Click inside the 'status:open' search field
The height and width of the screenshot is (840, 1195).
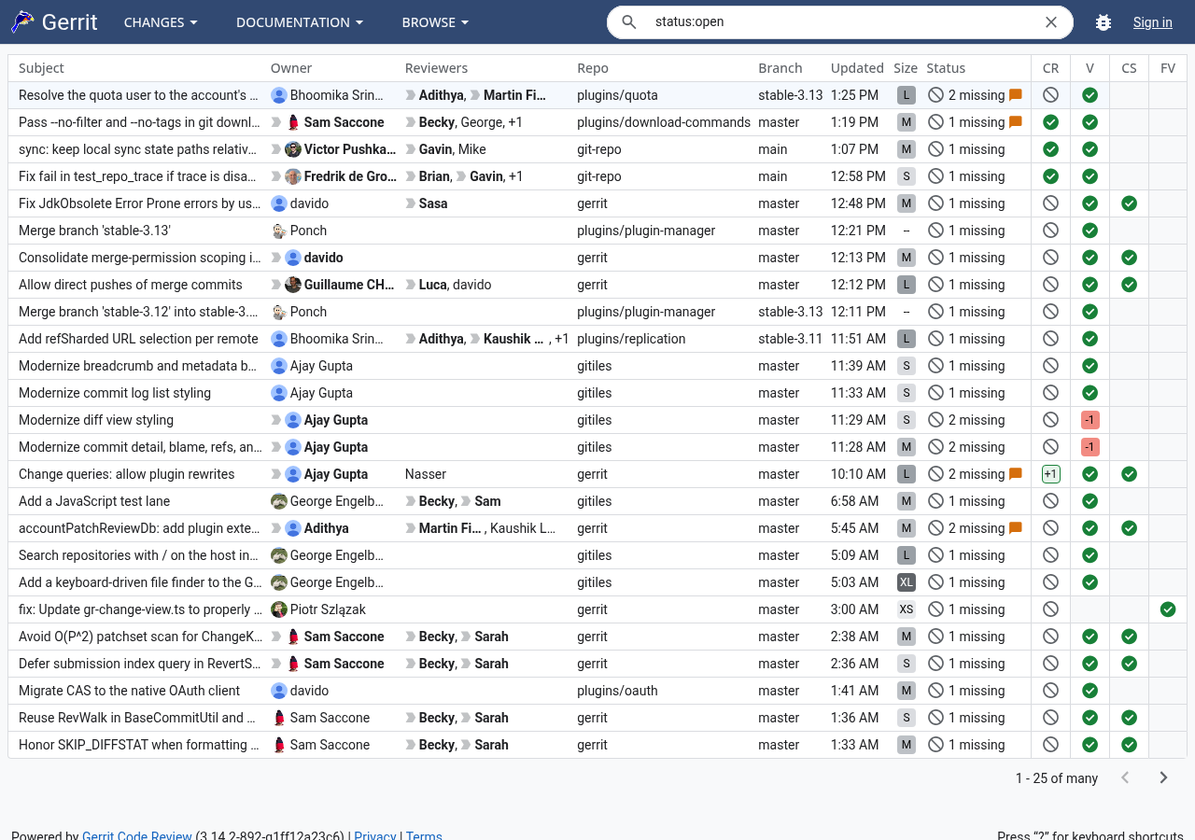[x=840, y=22]
